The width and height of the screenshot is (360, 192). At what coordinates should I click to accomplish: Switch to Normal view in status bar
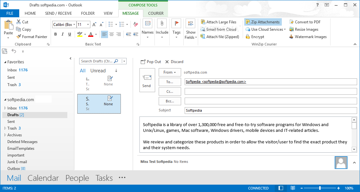tap(281, 188)
